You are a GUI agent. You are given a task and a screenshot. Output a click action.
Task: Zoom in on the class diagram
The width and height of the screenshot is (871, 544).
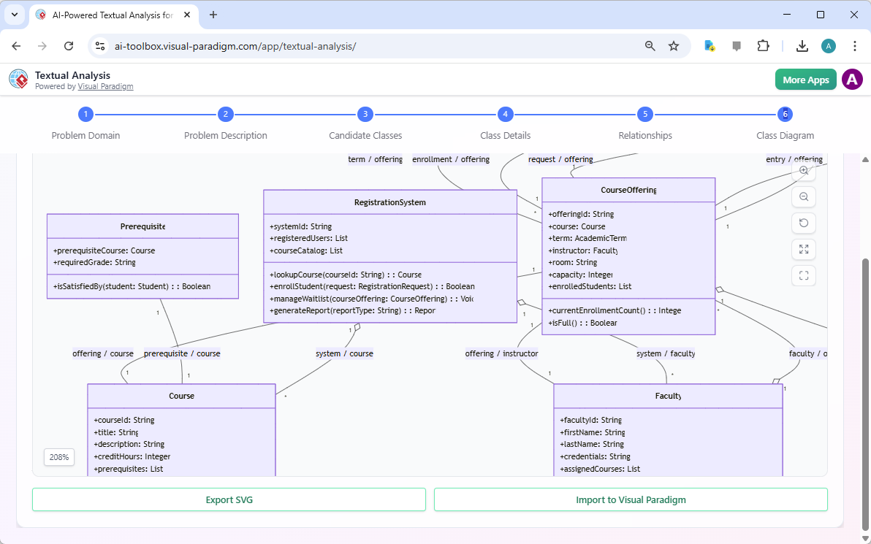pos(803,170)
